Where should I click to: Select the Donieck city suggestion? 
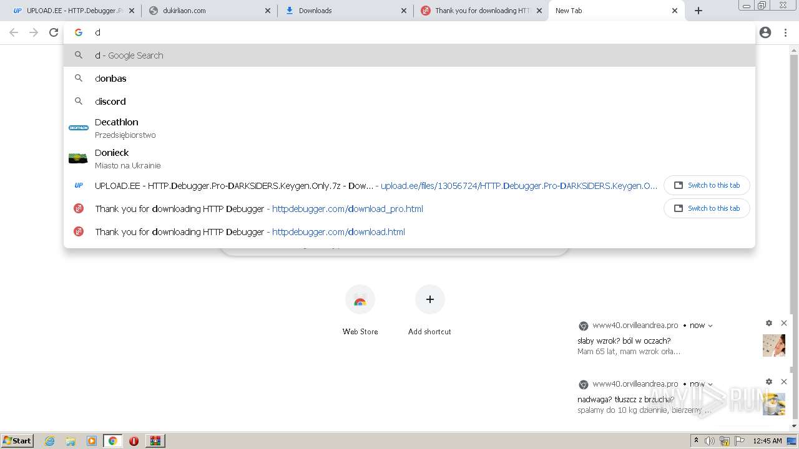pyautogui.click(x=409, y=158)
